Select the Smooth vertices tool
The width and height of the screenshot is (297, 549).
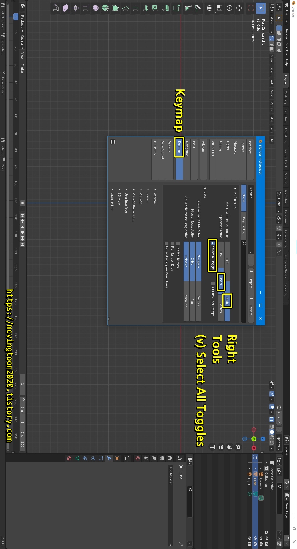pyautogui.click(x=96, y=8)
